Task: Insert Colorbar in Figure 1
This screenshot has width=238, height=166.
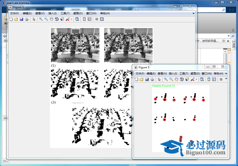Action: pos(84,19)
